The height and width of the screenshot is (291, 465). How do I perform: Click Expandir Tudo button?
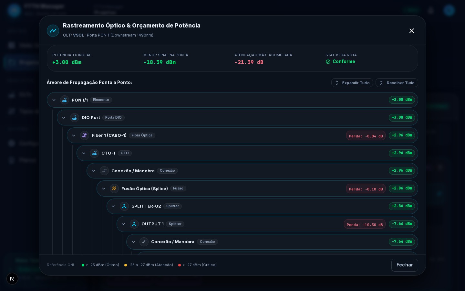click(x=352, y=83)
